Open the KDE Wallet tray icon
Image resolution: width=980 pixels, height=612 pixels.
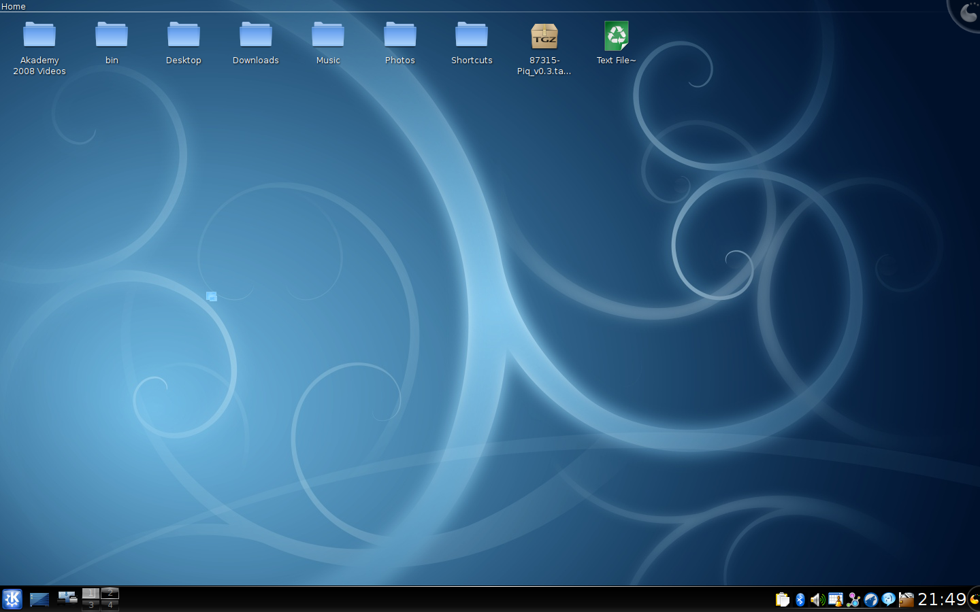tap(906, 600)
